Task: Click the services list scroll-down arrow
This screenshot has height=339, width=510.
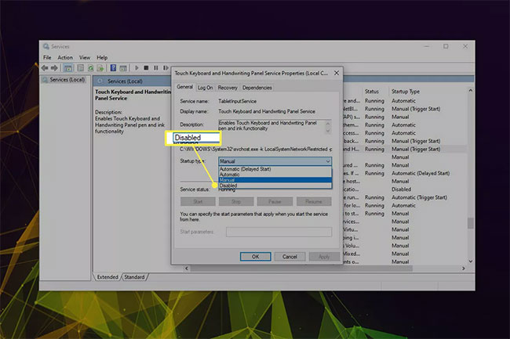Action: 470,261
